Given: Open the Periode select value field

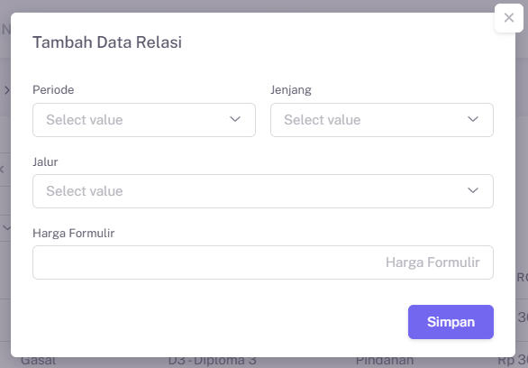Looking at the screenshot, I should pyautogui.click(x=144, y=120).
